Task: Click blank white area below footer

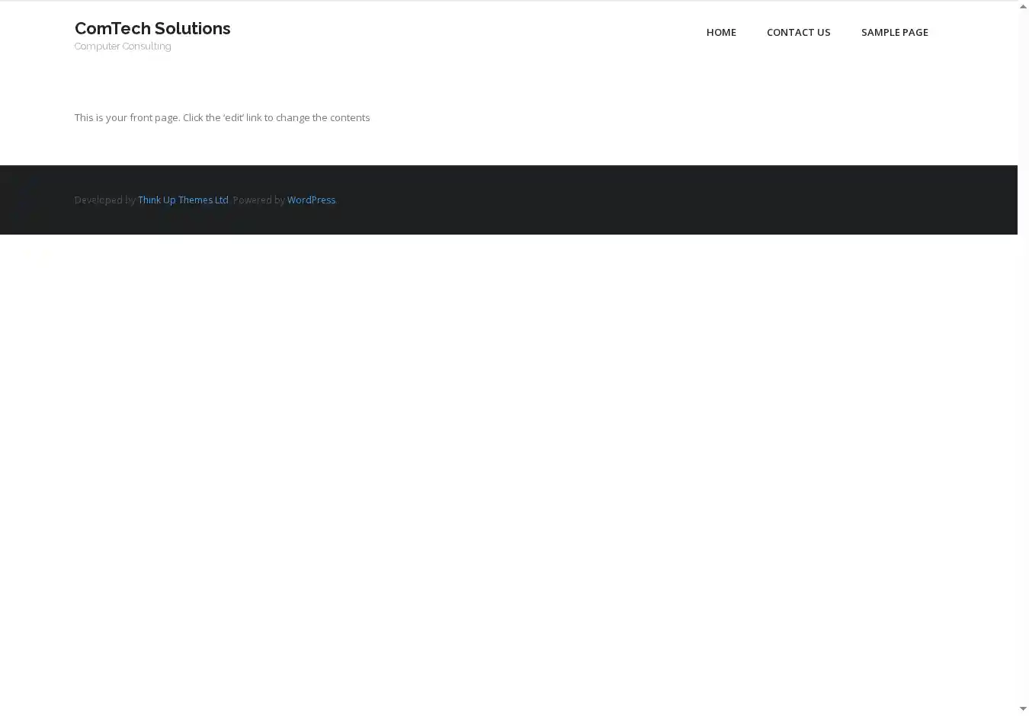Action: [503, 457]
